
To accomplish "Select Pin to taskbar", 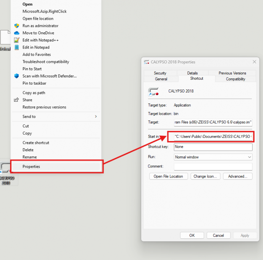I will tap(34, 83).
